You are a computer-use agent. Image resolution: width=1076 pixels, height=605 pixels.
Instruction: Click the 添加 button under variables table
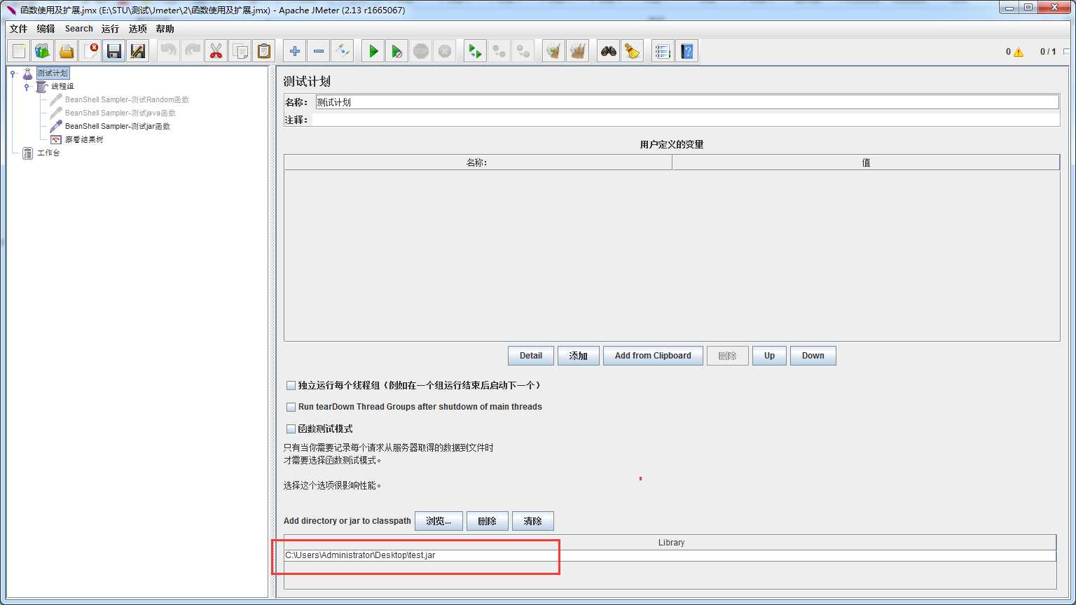pos(579,356)
